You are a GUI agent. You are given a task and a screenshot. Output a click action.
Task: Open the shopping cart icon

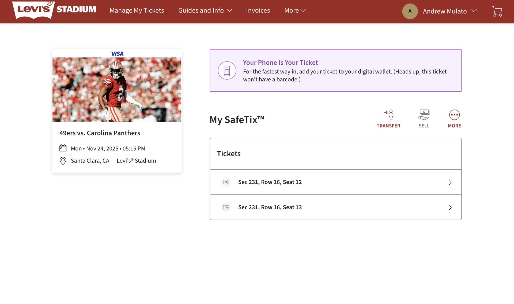(497, 11)
